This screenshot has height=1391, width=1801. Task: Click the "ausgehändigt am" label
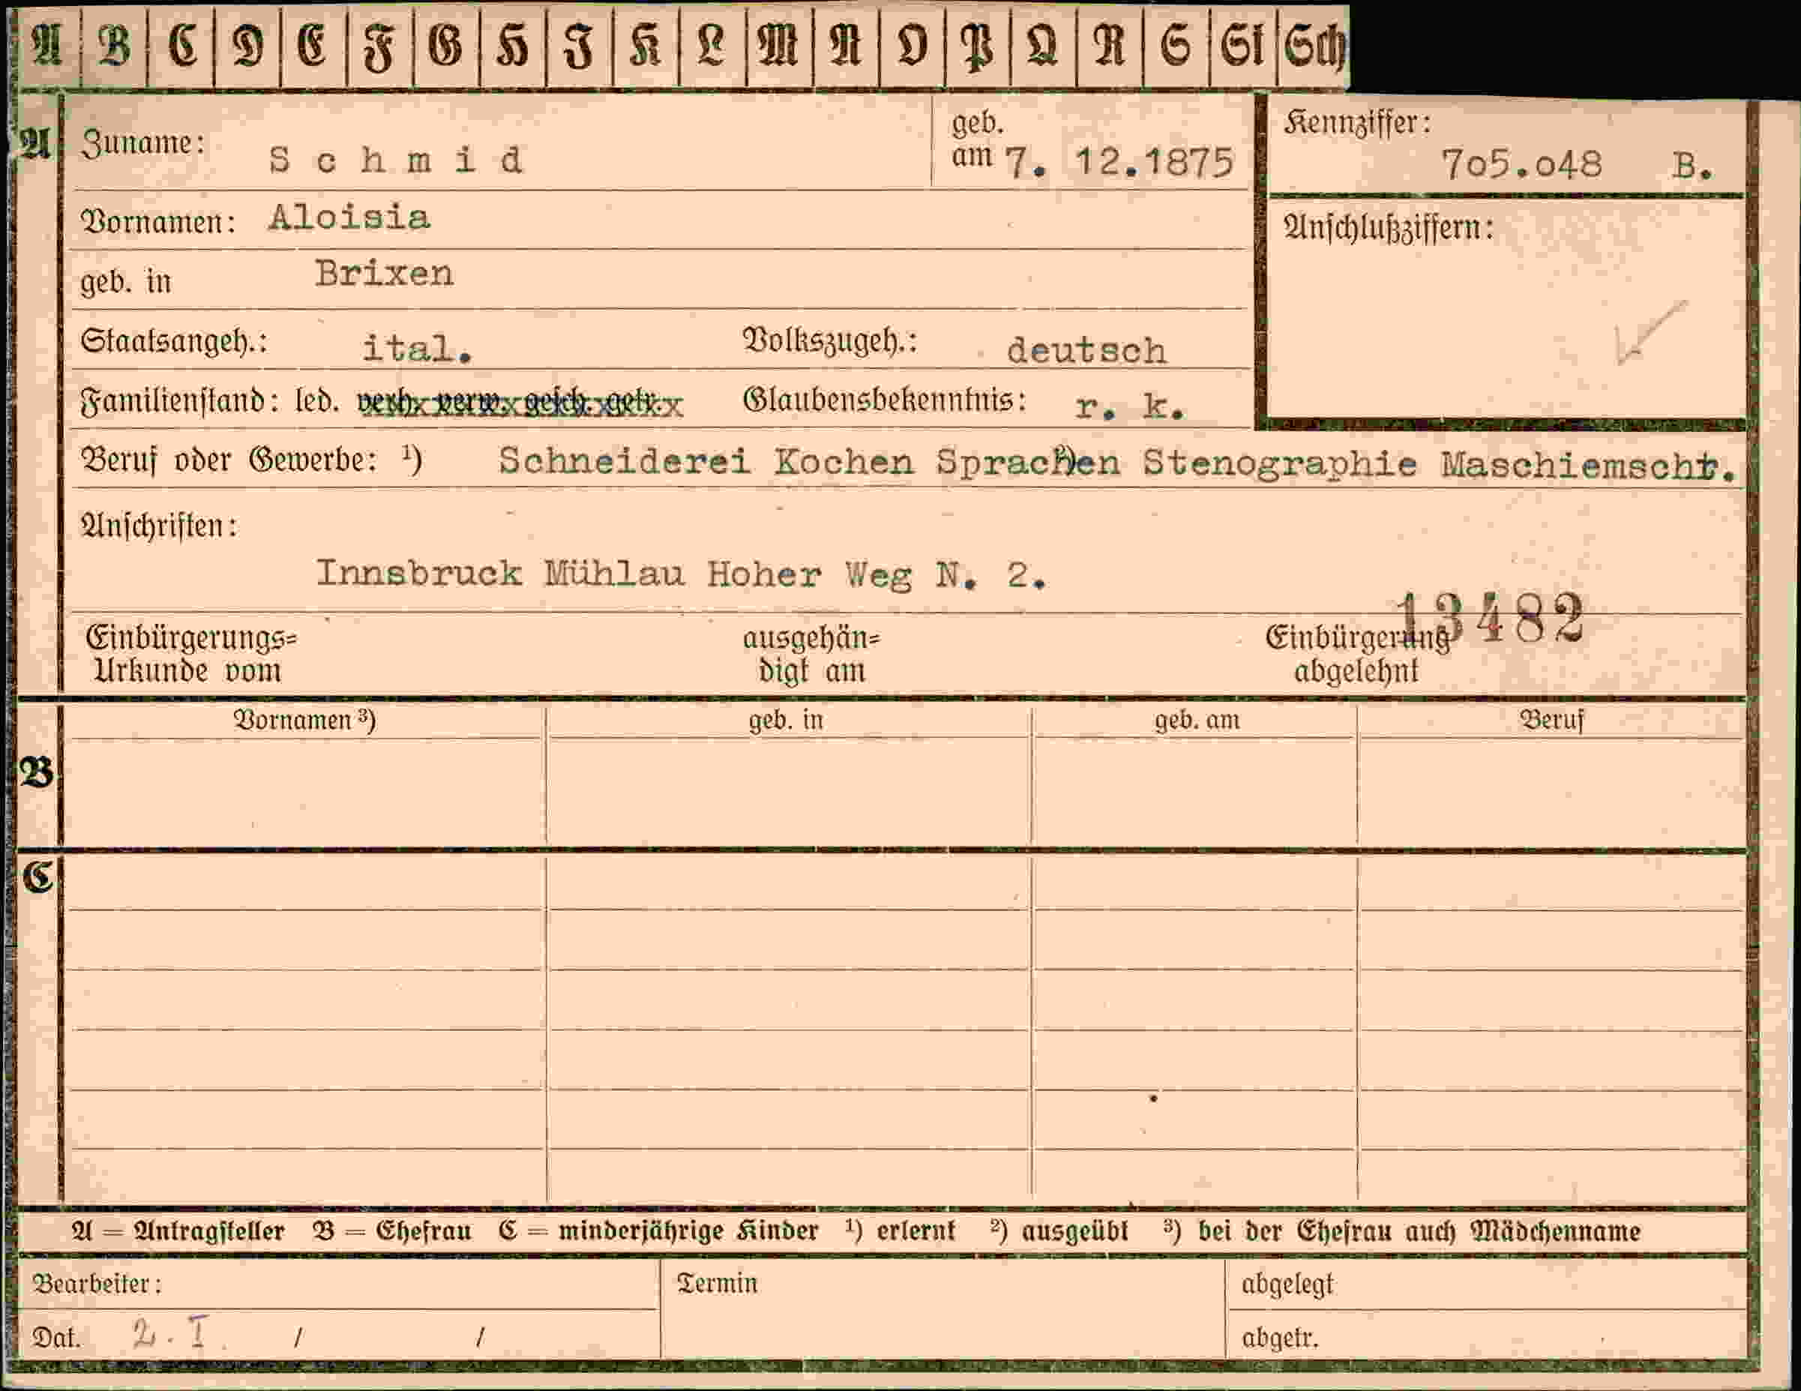click(811, 654)
